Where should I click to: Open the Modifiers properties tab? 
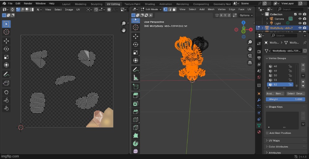[x=259, y=100]
